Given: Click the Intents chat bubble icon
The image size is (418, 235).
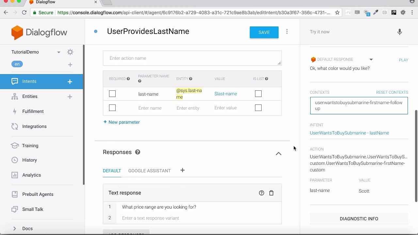Looking at the screenshot, I should [x=15, y=81].
